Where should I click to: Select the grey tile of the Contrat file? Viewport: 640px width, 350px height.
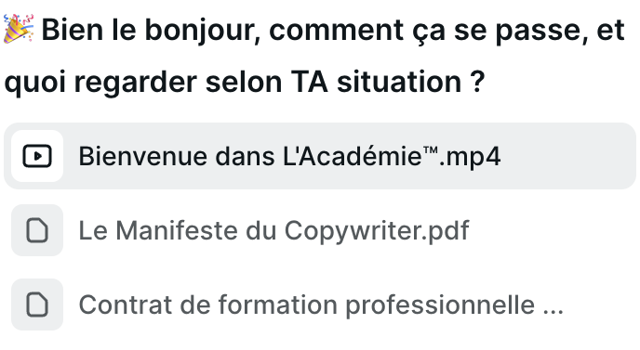click(37, 305)
